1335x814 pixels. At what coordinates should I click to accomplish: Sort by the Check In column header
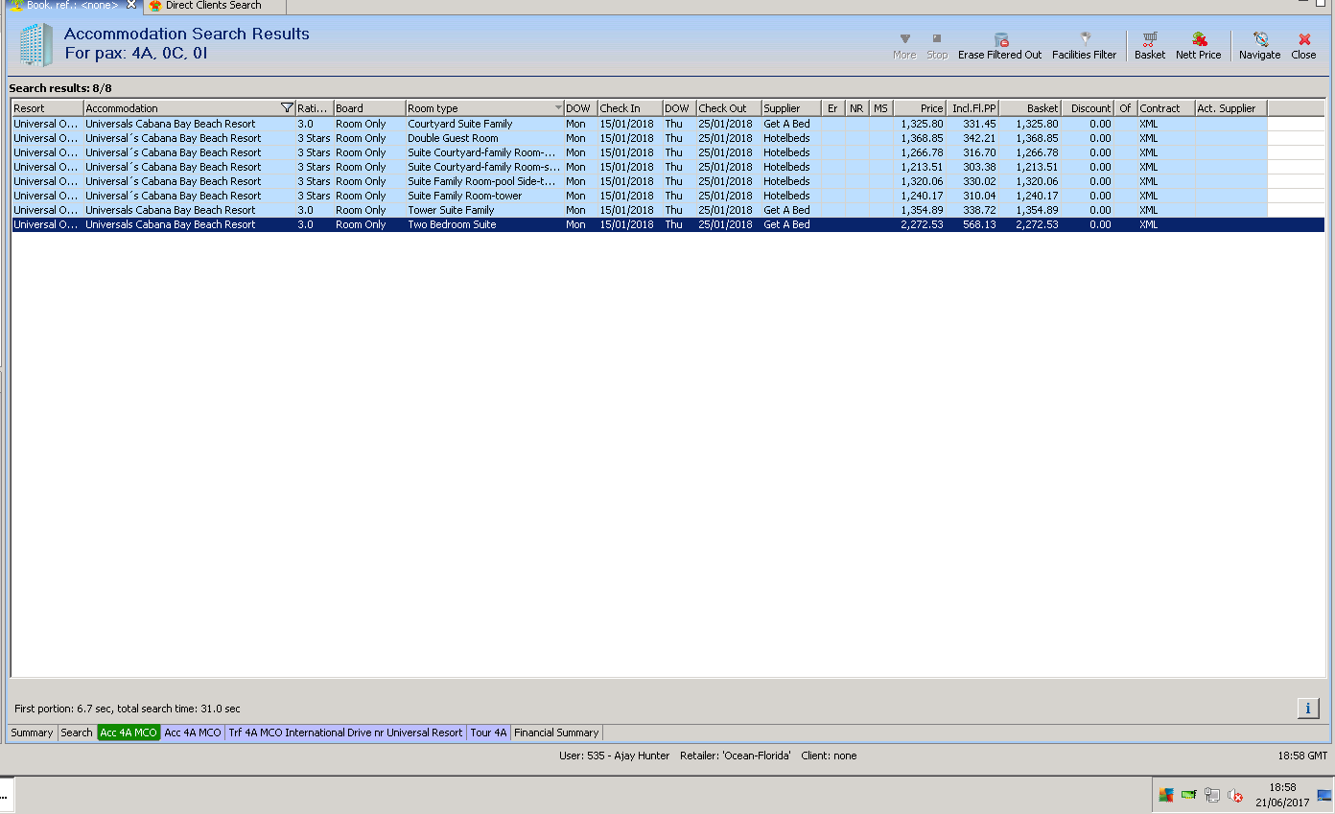point(629,108)
